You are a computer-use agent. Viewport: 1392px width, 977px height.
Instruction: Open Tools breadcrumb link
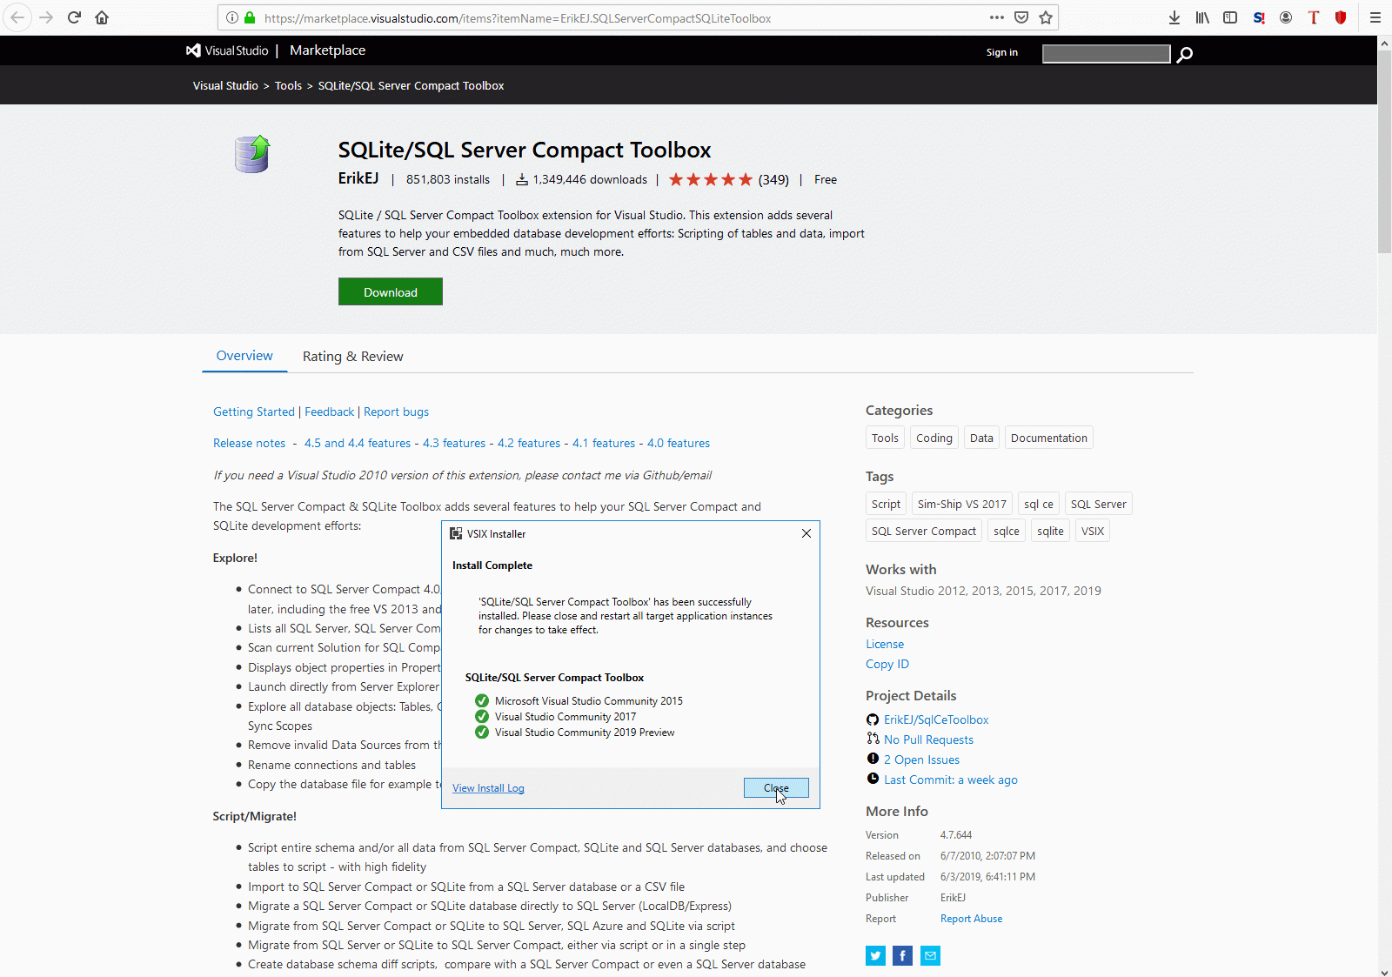tap(288, 85)
